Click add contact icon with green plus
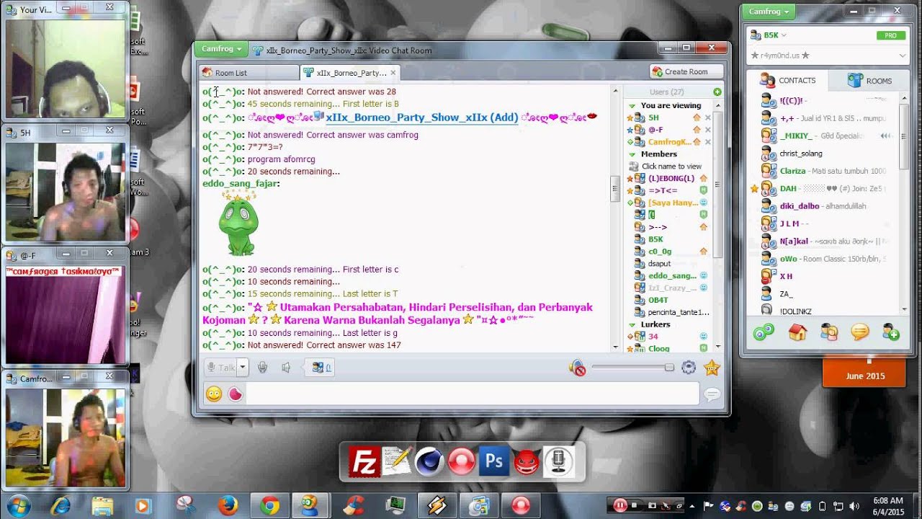This screenshot has height=519, width=922. (x=891, y=332)
